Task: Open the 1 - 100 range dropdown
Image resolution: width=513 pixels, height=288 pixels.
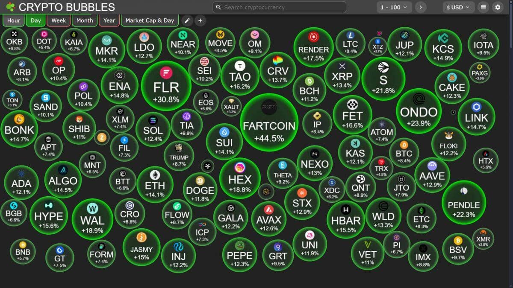Action: pos(395,7)
